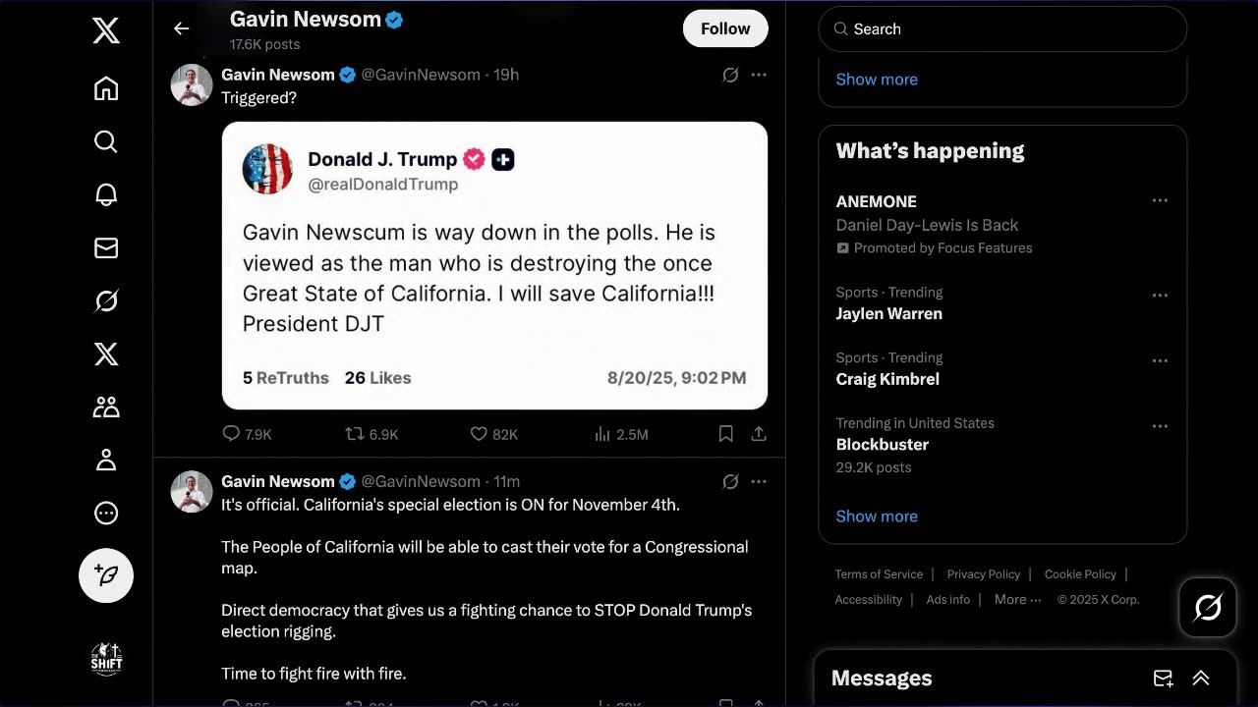Repost the "Triggered?" post
The width and height of the screenshot is (1258, 707).
pos(355,434)
